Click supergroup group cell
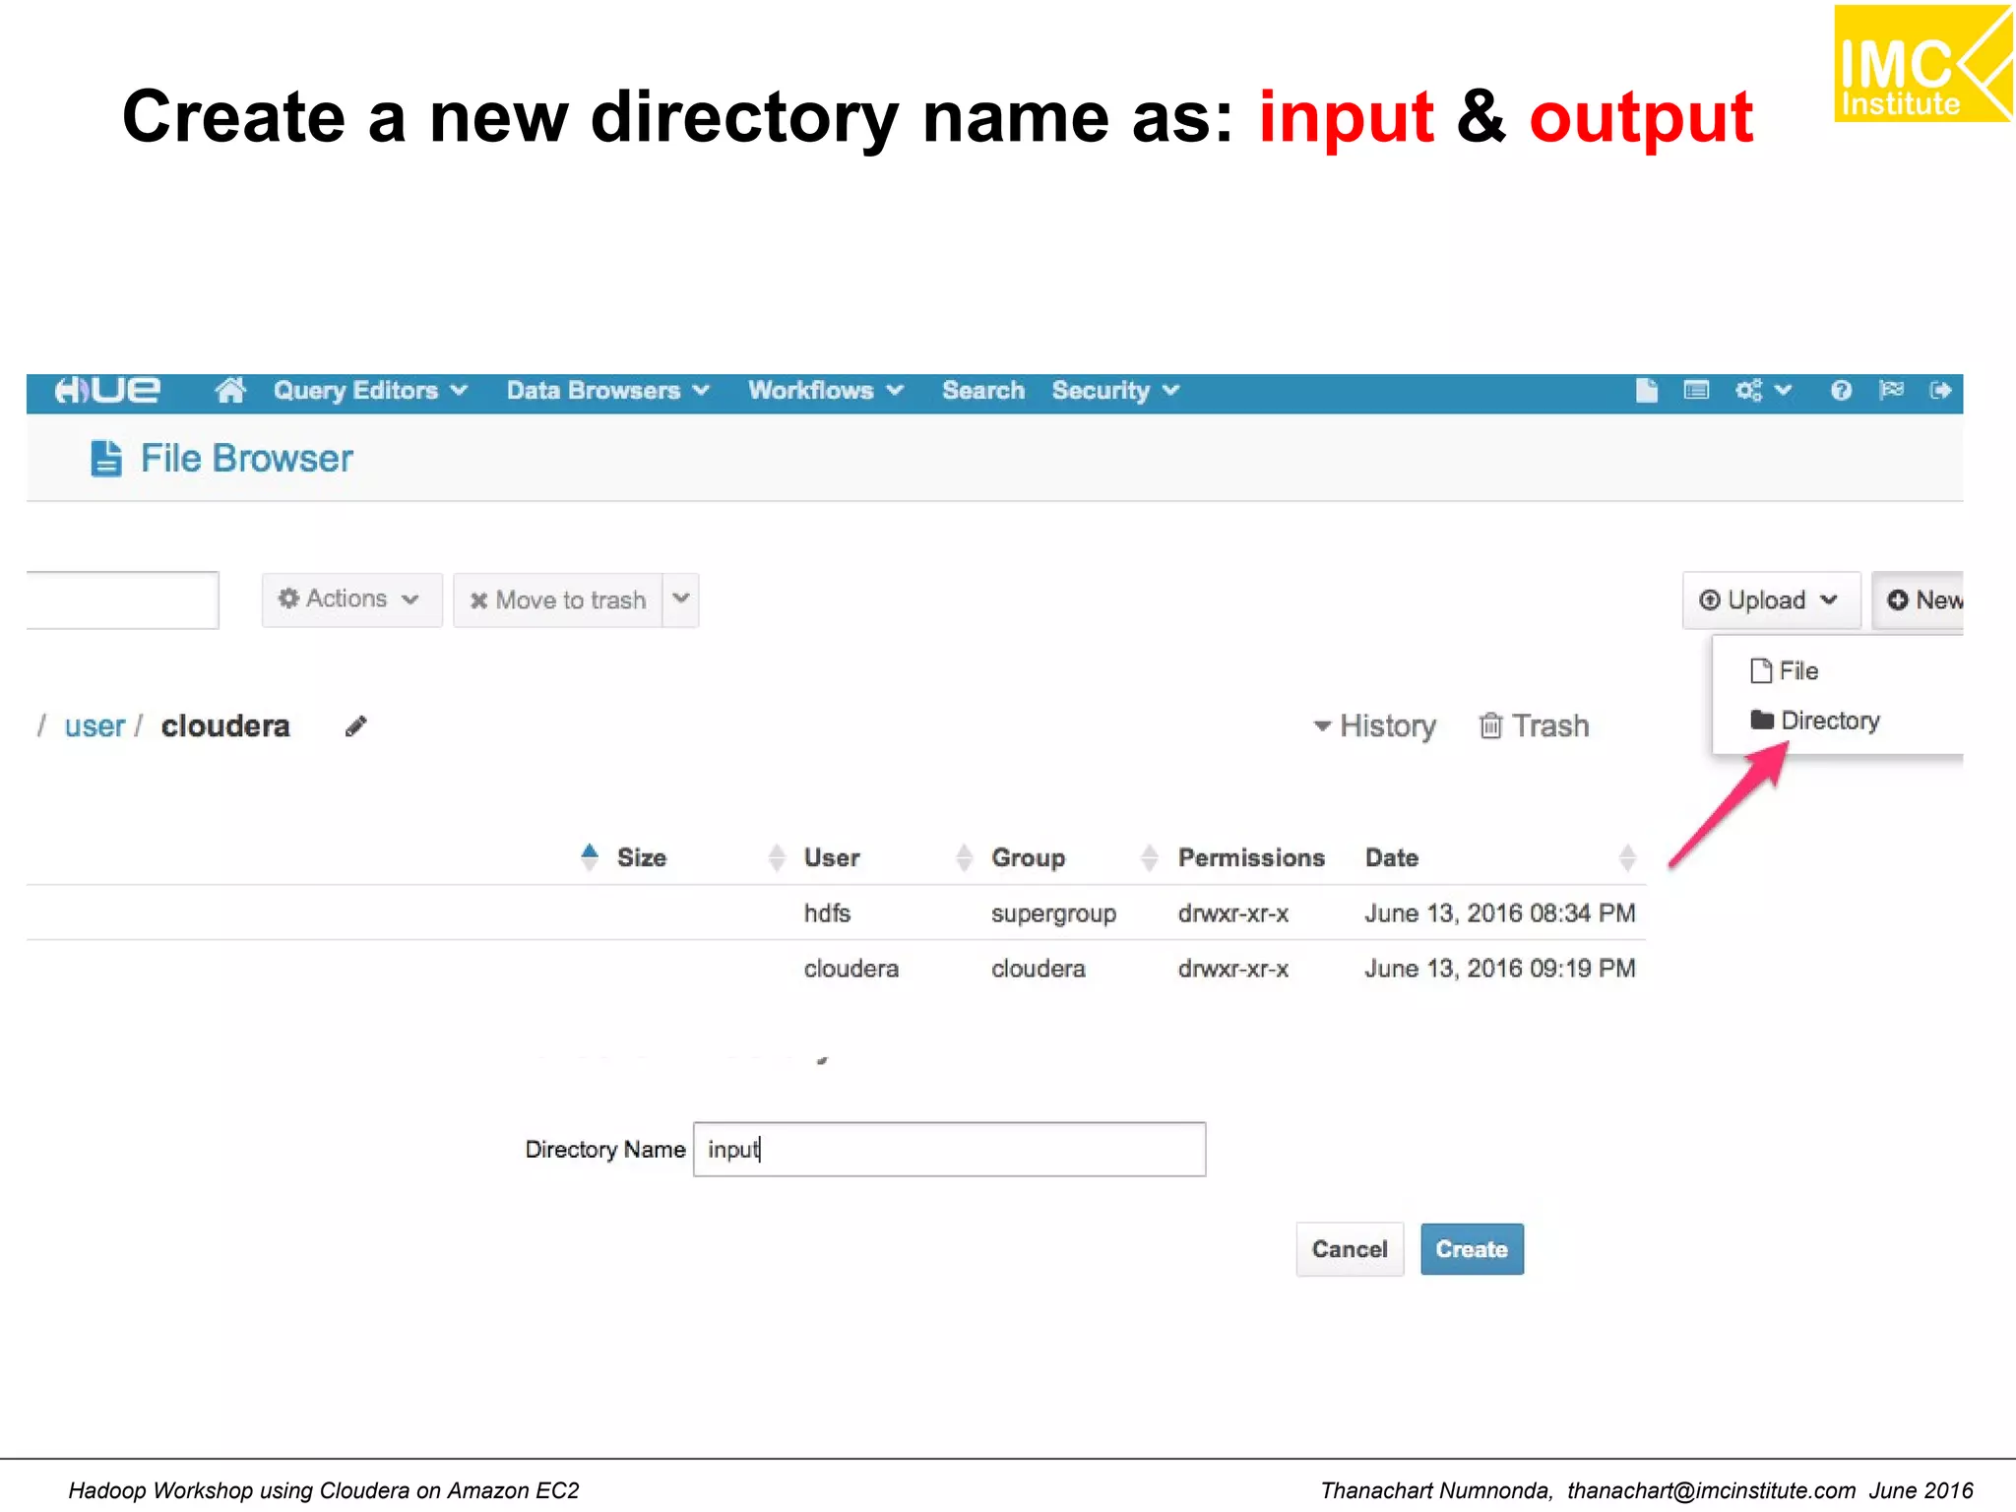The height and width of the screenshot is (1512, 2016). pyautogui.click(x=1053, y=914)
